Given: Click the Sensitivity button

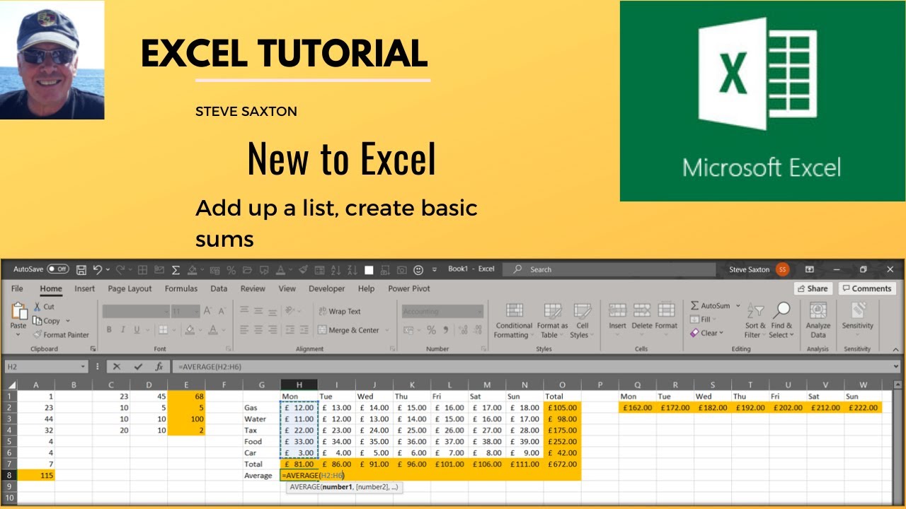Looking at the screenshot, I should (858, 317).
